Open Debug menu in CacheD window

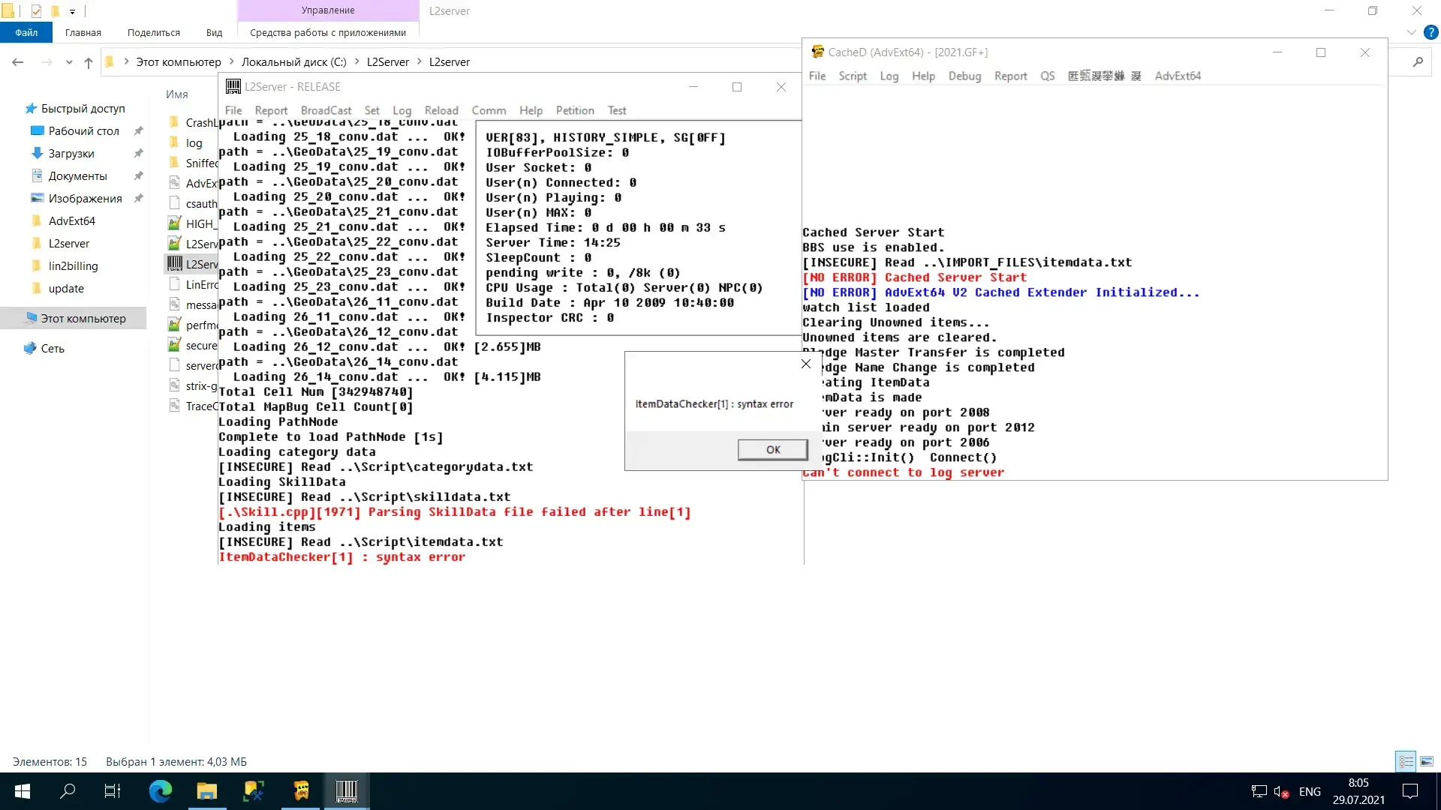[964, 76]
